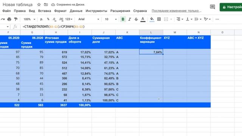Open the Данные menu
This screenshot has height=136, width=242.
click(76, 11)
